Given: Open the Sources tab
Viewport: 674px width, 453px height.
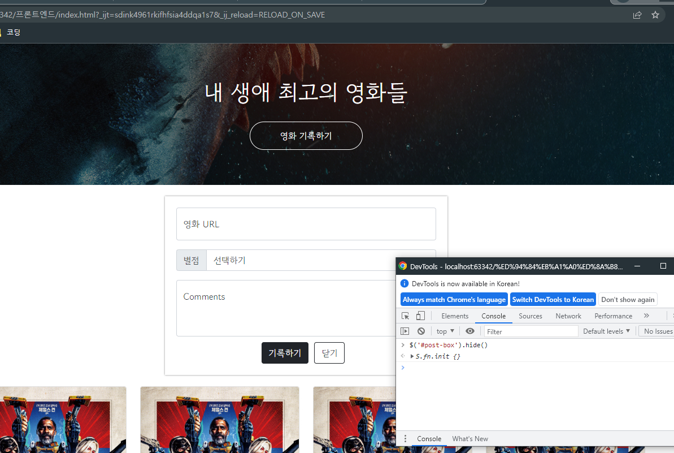Looking at the screenshot, I should pos(530,316).
